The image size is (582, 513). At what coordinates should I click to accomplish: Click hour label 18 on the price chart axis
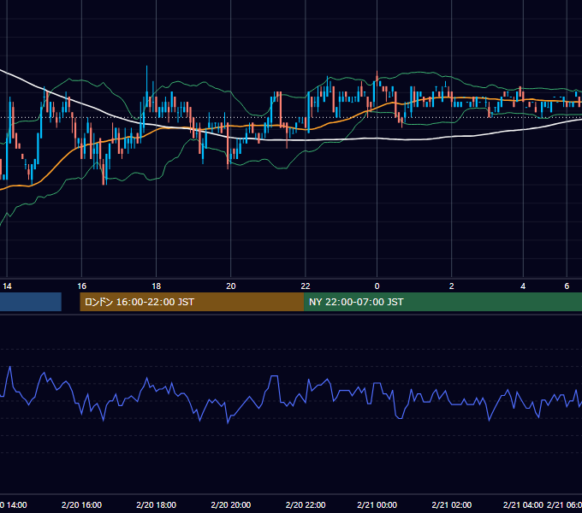click(x=157, y=286)
